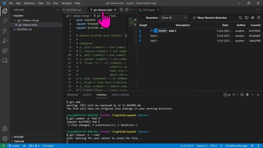Switch to the OUTPUT panel tab
Image resolution: width=263 pixels, height=148 pixels.
click(x=87, y=95)
